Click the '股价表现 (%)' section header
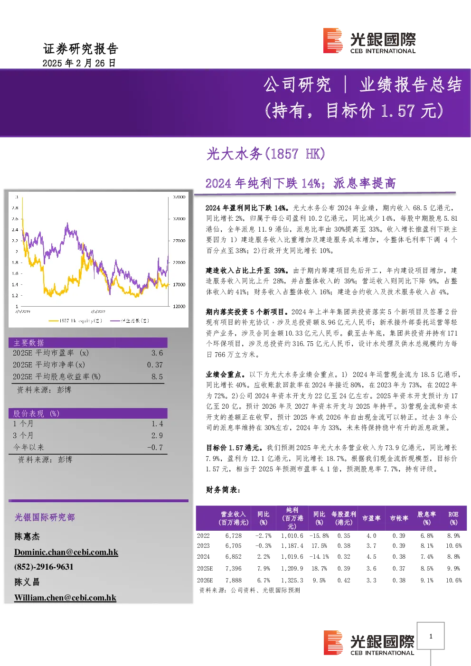The height and width of the screenshot is (666, 471). (x=88, y=413)
